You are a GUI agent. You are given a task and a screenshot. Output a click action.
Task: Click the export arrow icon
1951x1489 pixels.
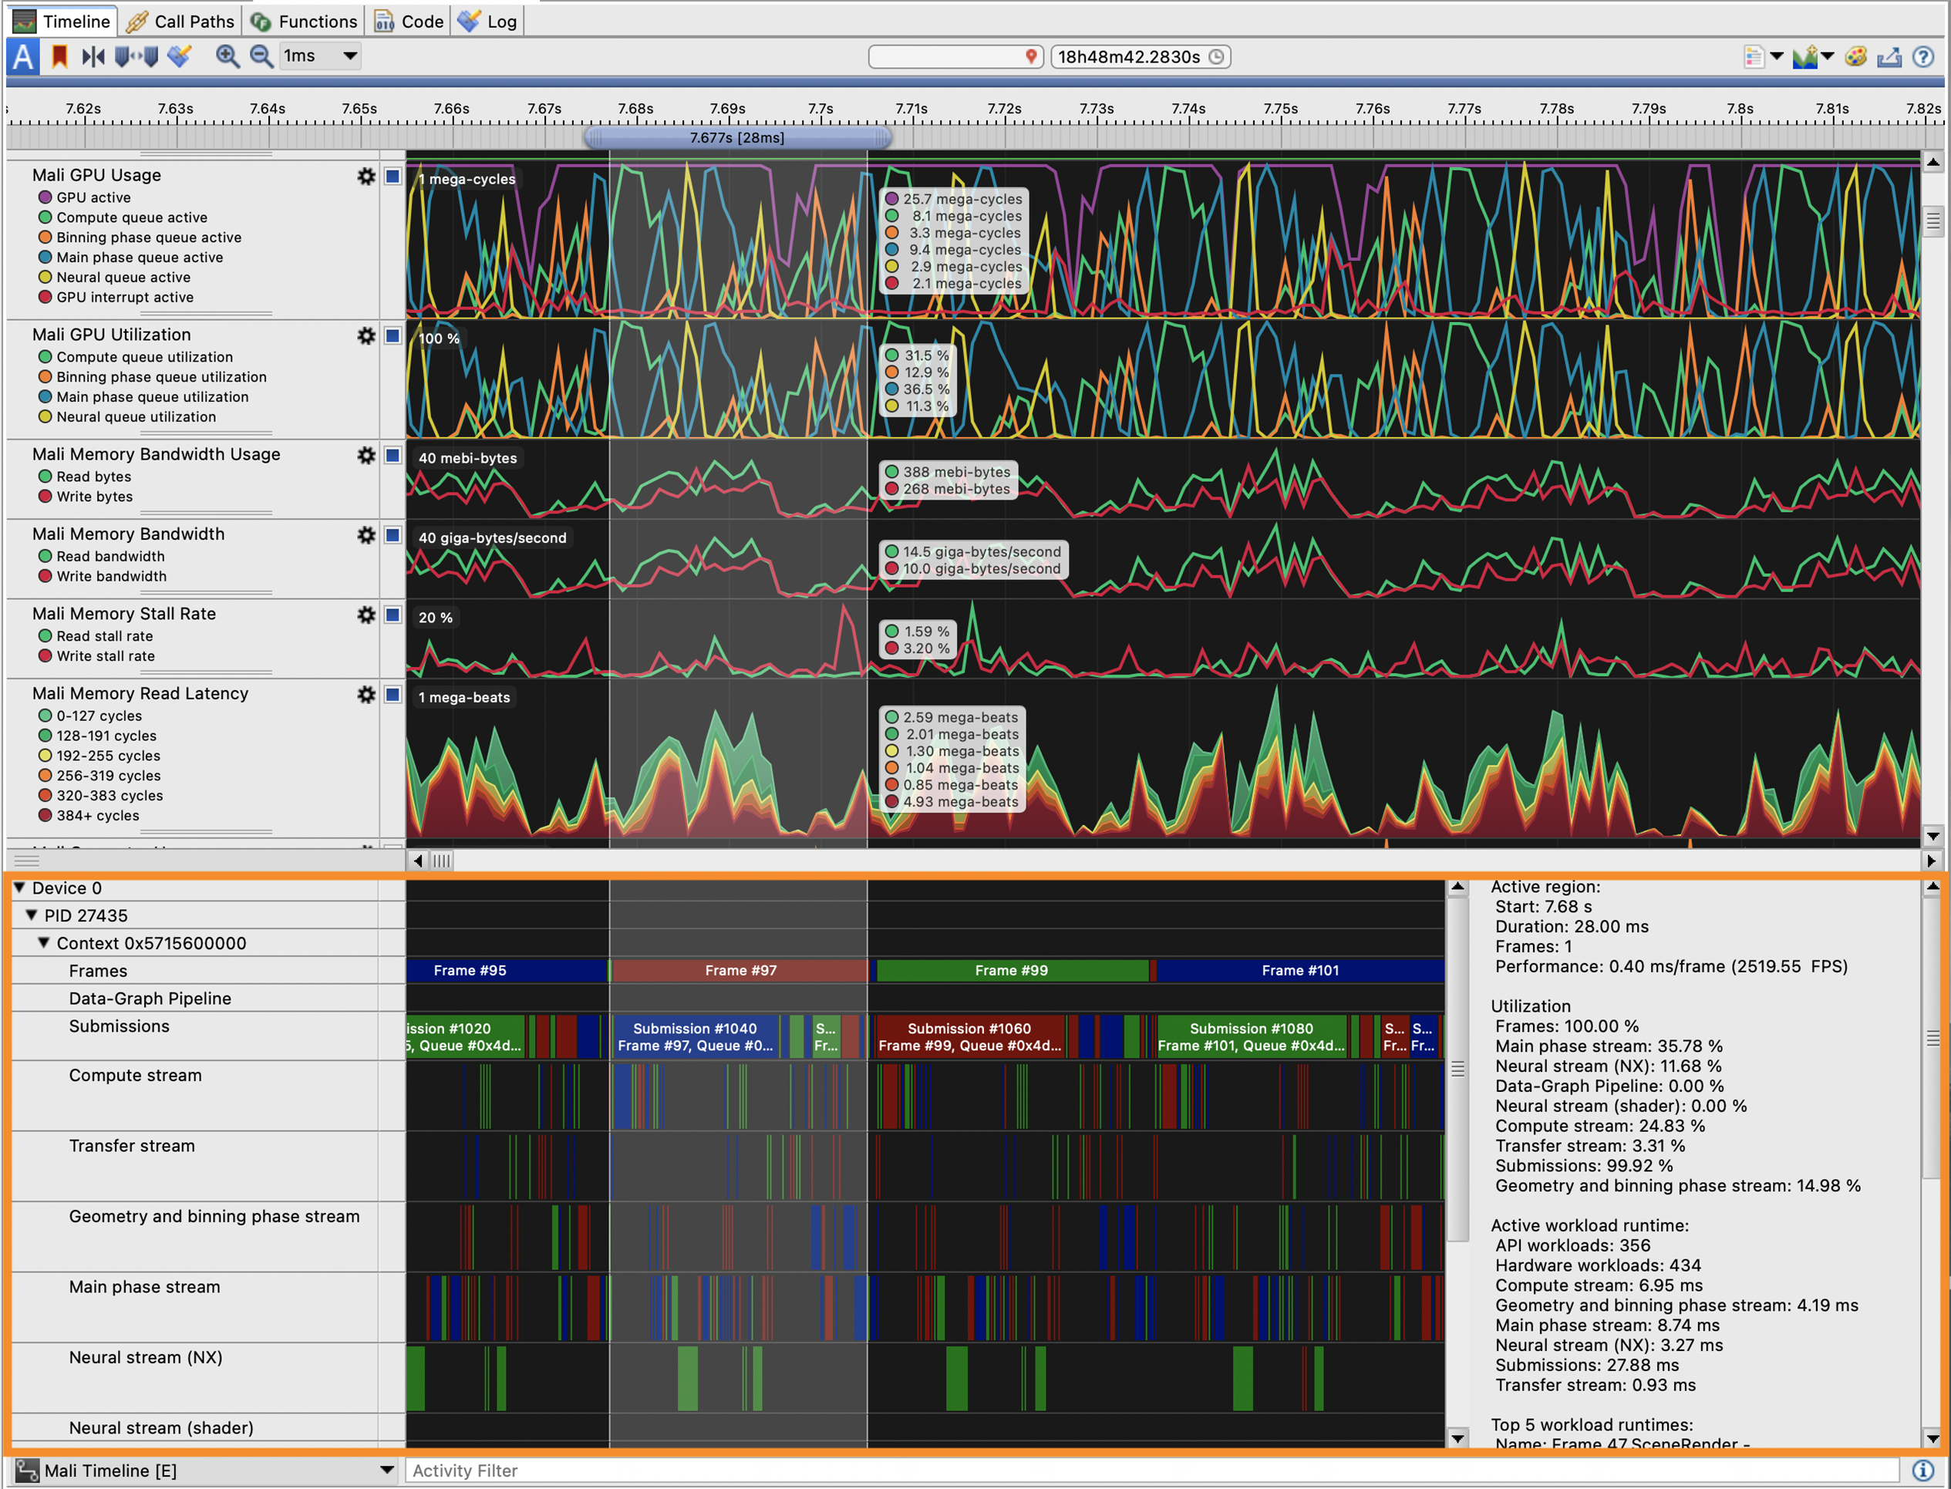tap(1889, 57)
